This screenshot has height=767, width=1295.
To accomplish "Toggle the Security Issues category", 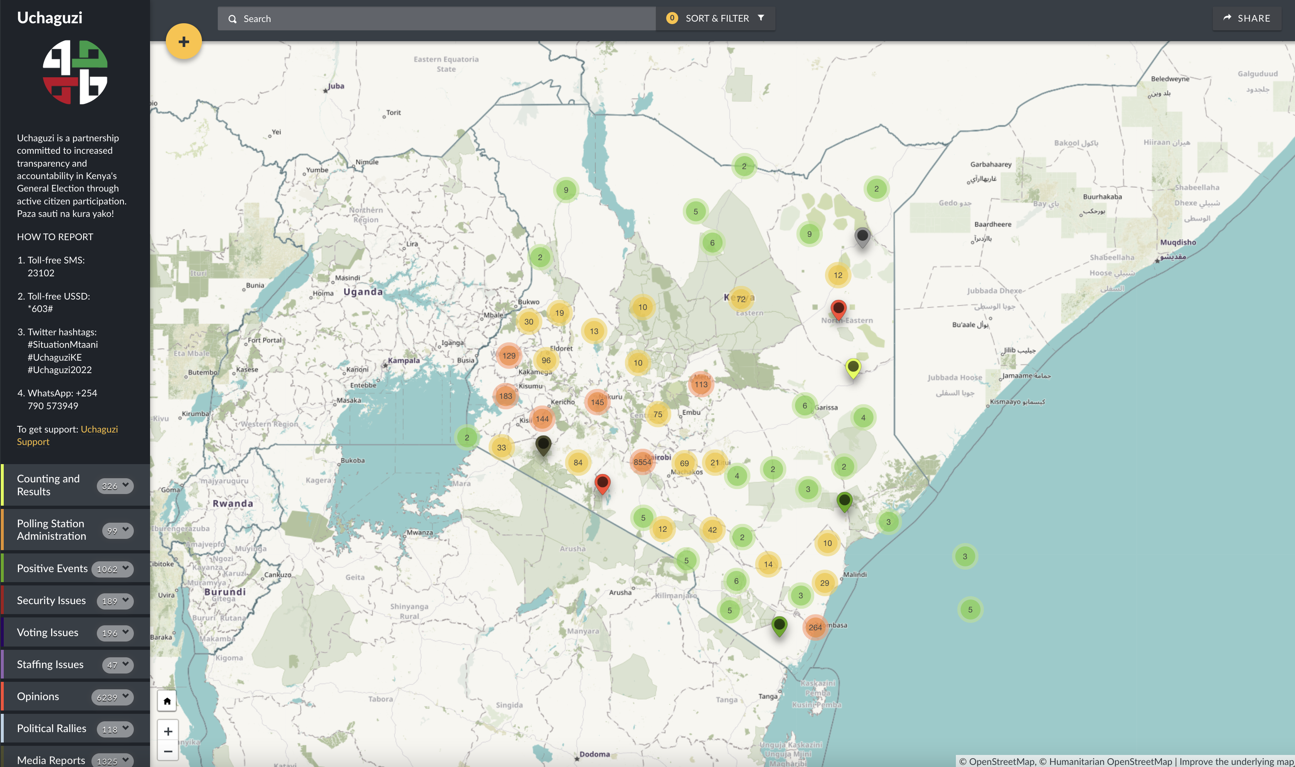I will click(51, 600).
